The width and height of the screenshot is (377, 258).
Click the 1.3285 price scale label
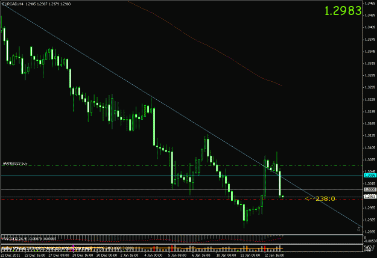coord(370,75)
